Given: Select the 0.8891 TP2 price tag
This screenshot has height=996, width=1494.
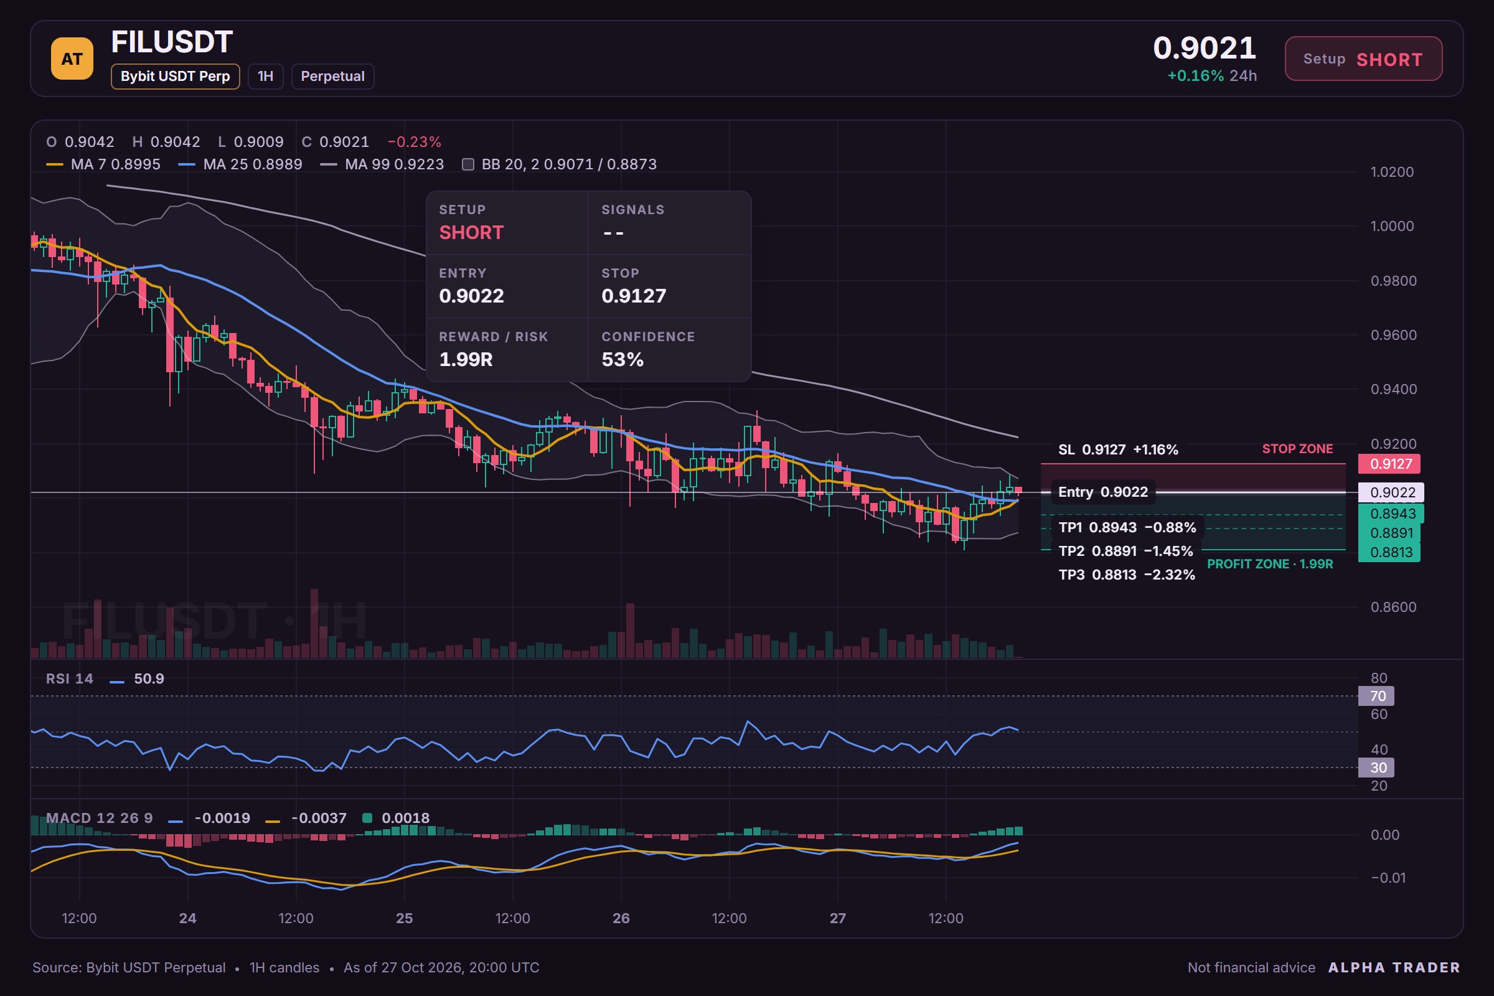Looking at the screenshot, I should click(1390, 533).
